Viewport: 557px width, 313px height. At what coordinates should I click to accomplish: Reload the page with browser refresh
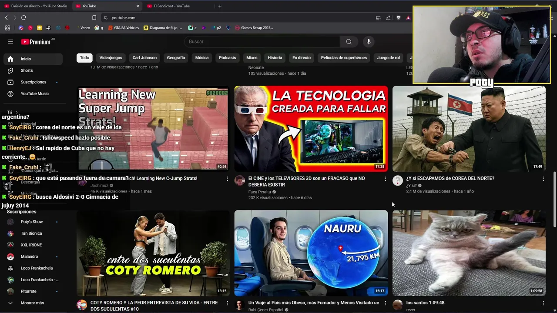pyautogui.click(x=23, y=18)
